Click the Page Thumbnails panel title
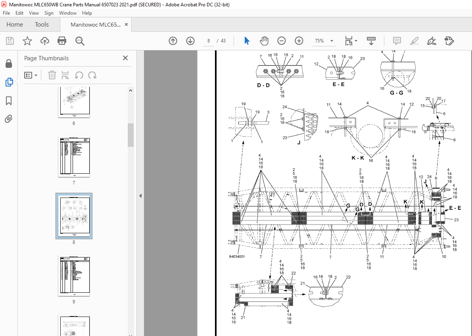The image size is (472, 336). (x=46, y=58)
